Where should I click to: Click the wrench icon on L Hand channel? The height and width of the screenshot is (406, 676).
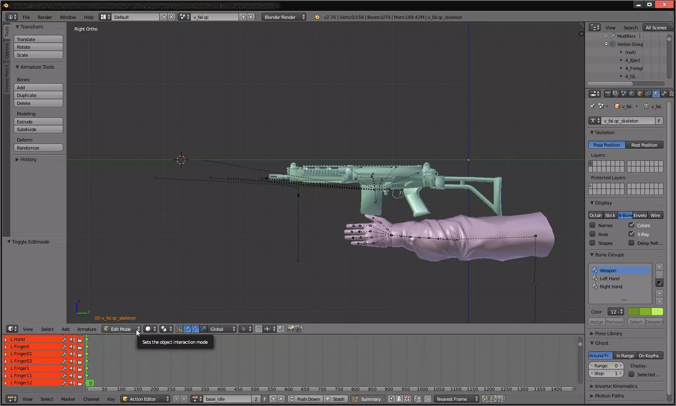coord(64,339)
